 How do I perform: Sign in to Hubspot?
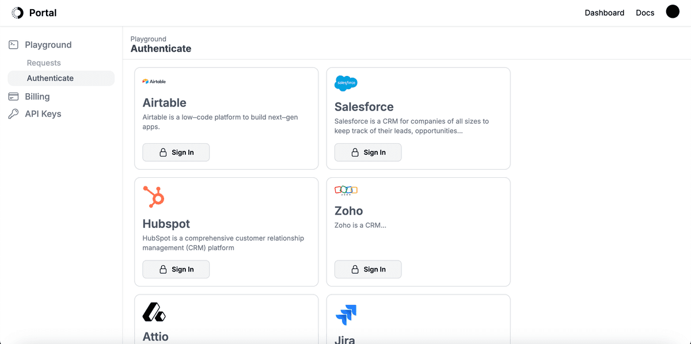176,269
